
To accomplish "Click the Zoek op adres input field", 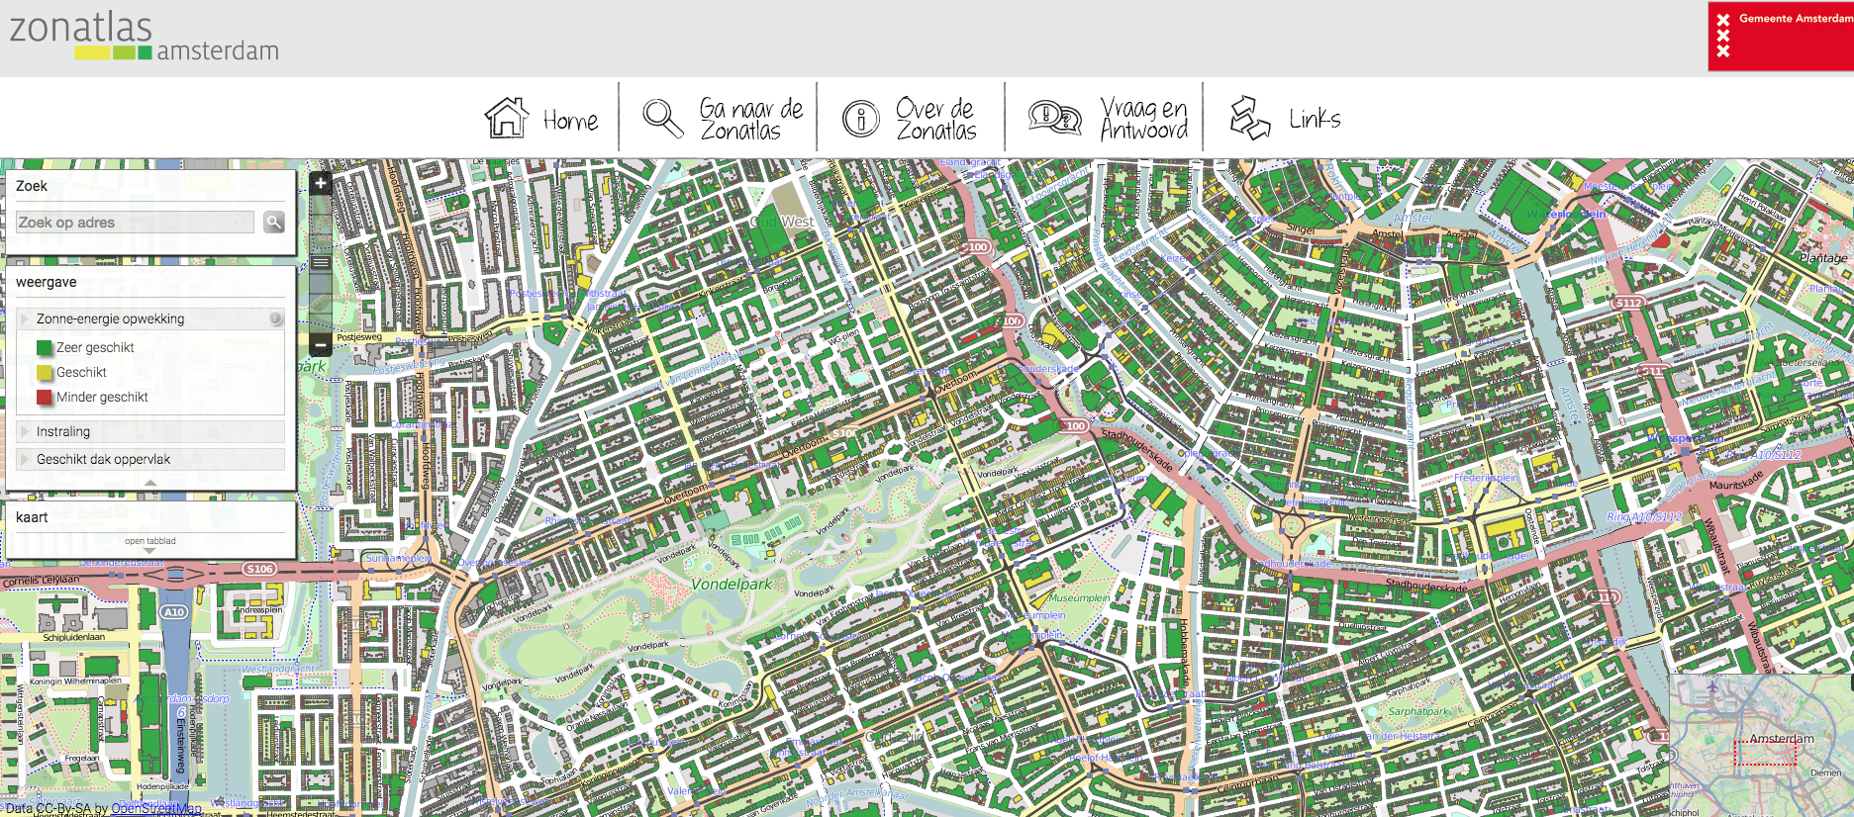I will click(135, 223).
